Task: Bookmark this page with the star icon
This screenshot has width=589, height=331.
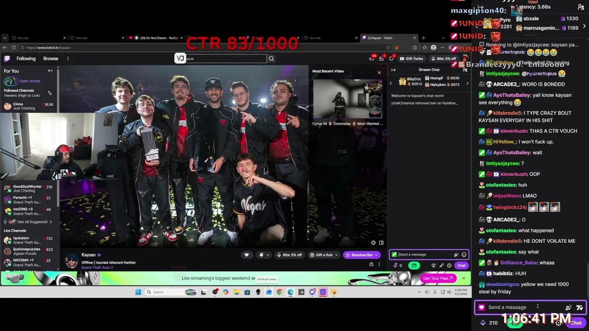Action: 388,48
